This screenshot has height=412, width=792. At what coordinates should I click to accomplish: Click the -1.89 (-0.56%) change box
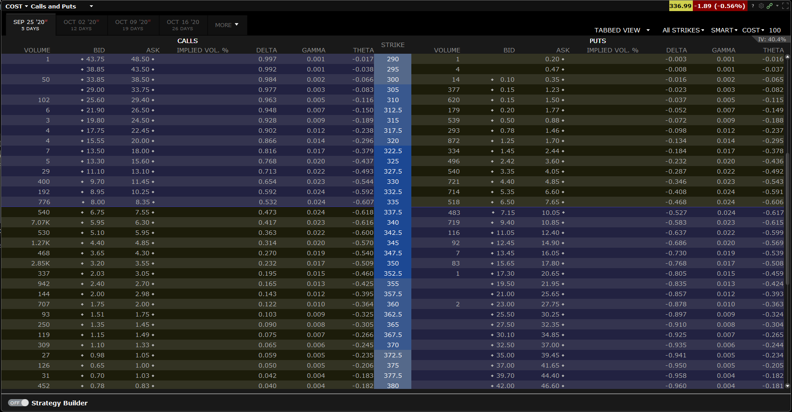click(720, 6)
